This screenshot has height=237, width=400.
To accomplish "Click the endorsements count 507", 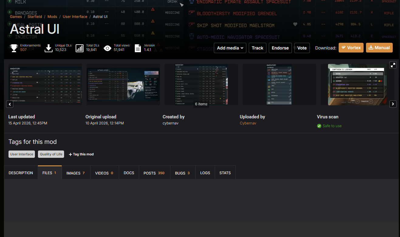I will point(23,50).
